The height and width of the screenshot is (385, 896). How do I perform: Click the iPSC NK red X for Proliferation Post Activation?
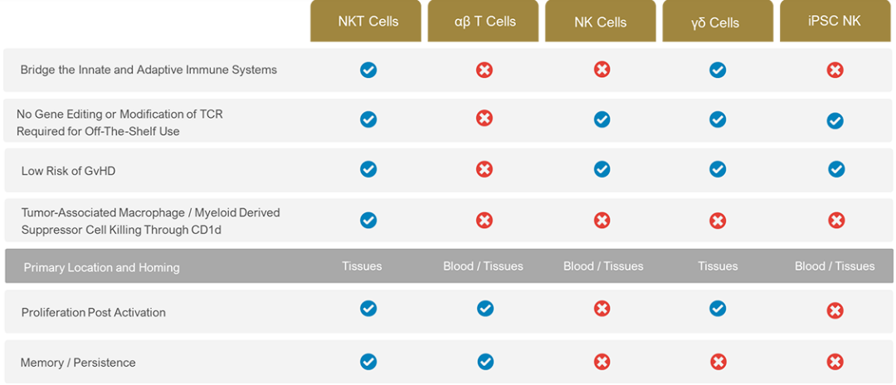point(835,311)
